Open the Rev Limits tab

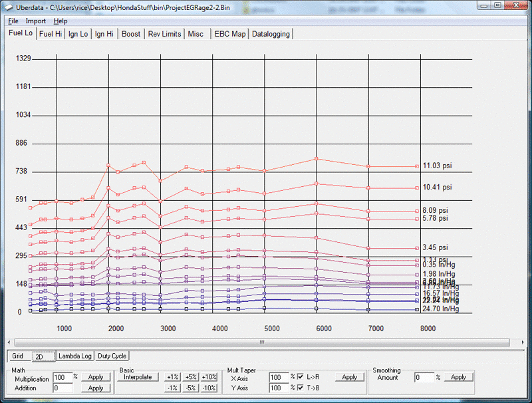164,34
